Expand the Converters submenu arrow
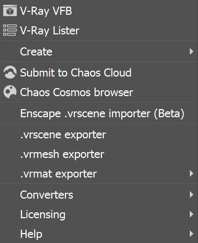This screenshot has height=243, width=198. click(x=191, y=195)
